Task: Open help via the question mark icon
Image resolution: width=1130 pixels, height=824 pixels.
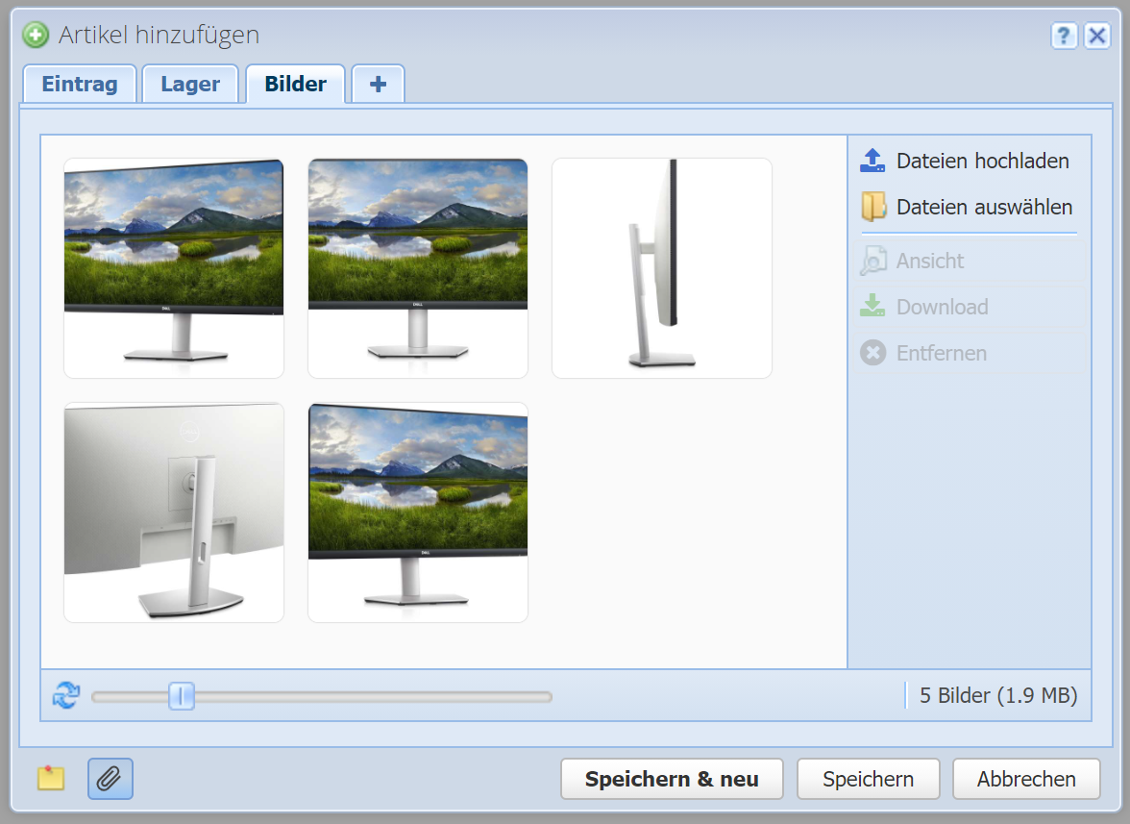Action: [1065, 37]
